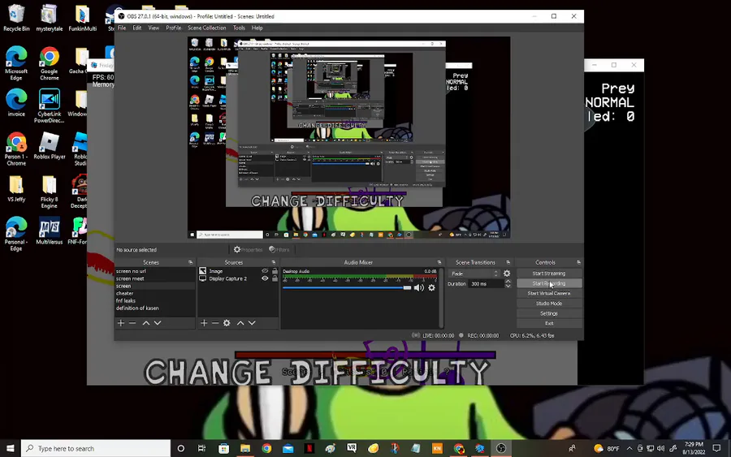Click the Audio Mixer vertical scrollbar
Image resolution: width=731 pixels, height=457 pixels.
tap(441, 297)
